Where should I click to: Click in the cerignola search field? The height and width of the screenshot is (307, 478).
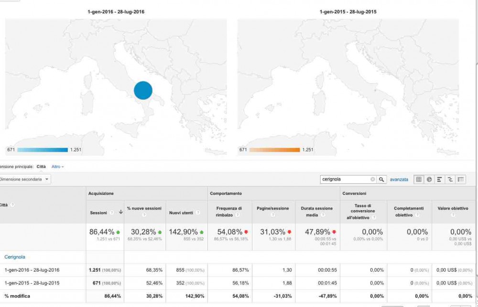pos(345,180)
